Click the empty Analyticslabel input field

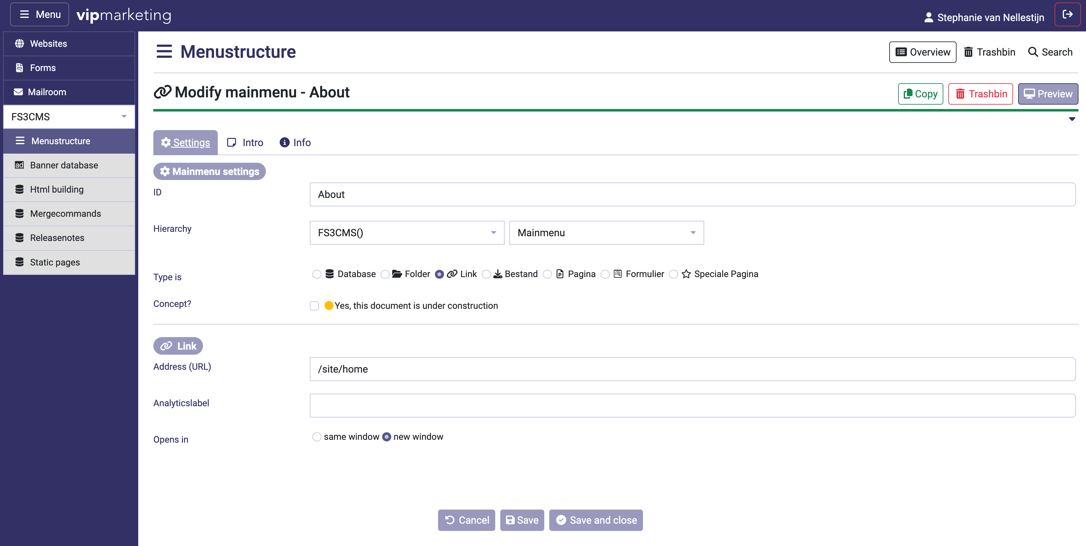pyautogui.click(x=693, y=406)
